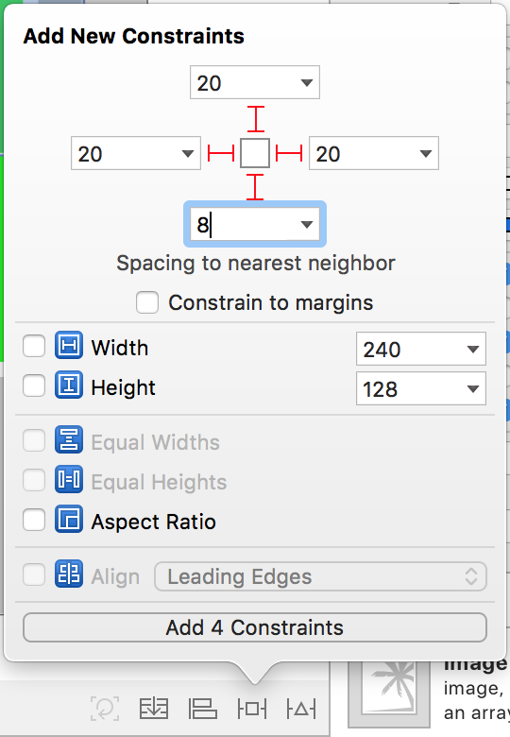
Task: Open the Resolve Auto Layout Issues icon
Action: (301, 709)
